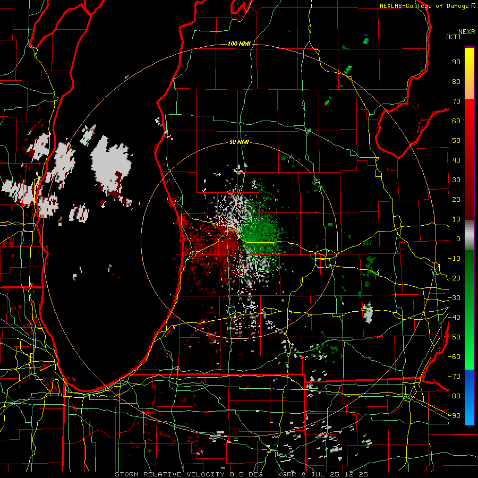Click the 10 knot scale label
The image size is (478, 478).
click(456, 219)
